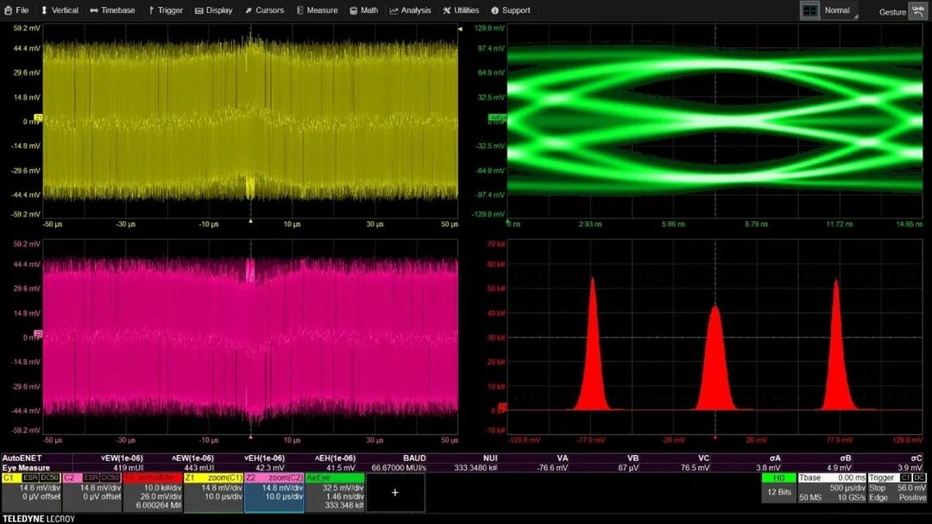Open the Timebase menu
The height and width of the screenshot is (524, 932).
pyautogui.click(x=112, y=10)
